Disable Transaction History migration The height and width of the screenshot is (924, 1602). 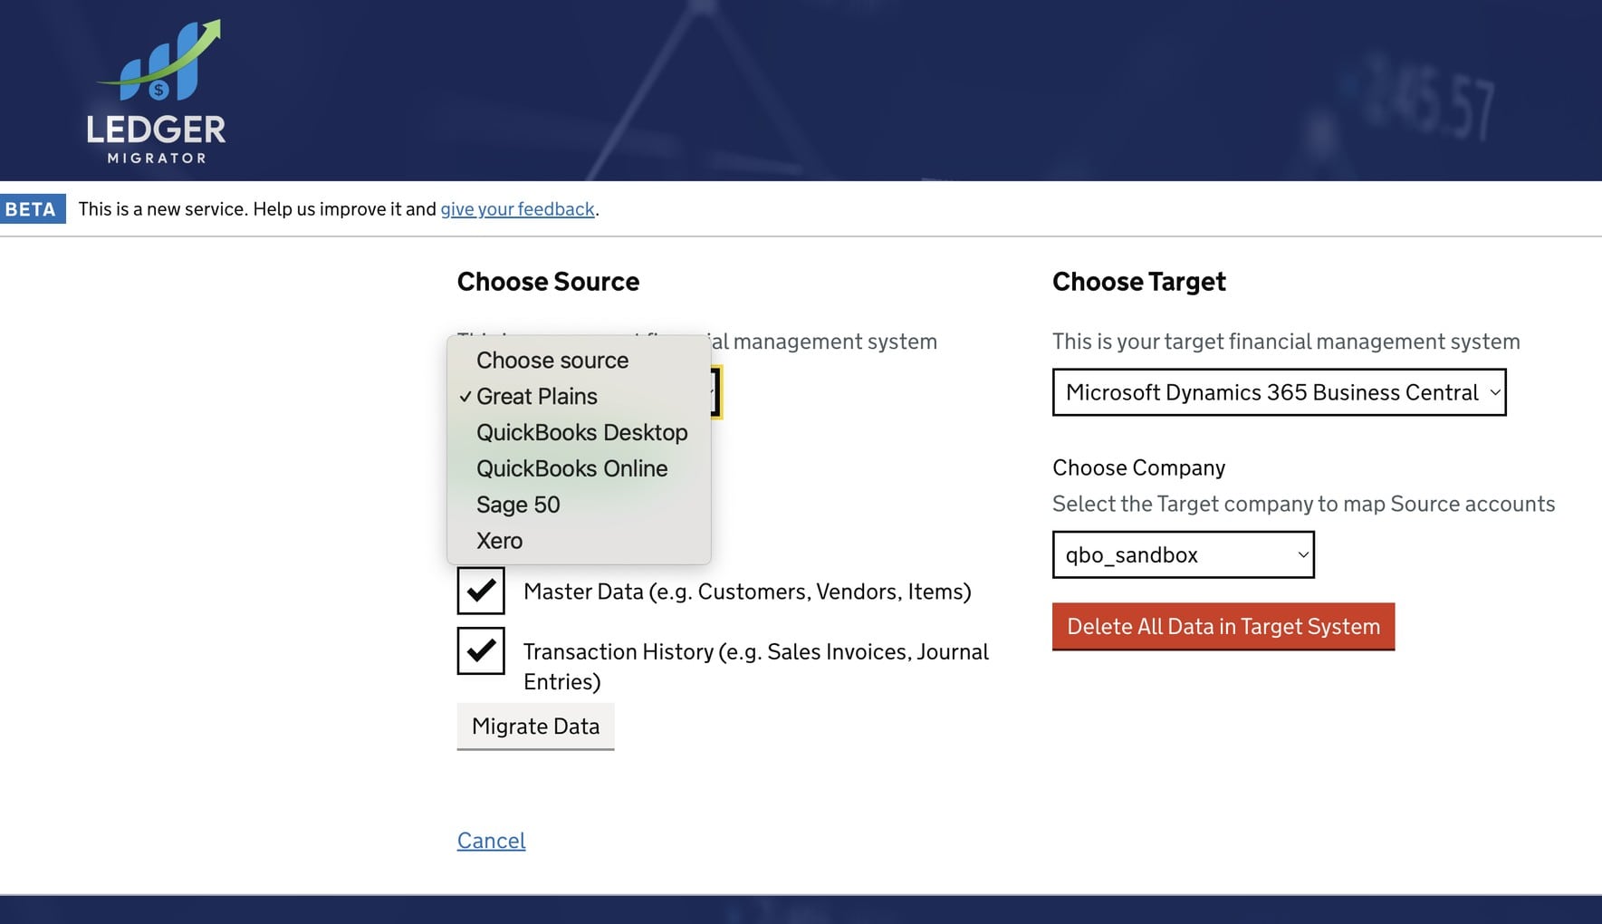[480, 650]
